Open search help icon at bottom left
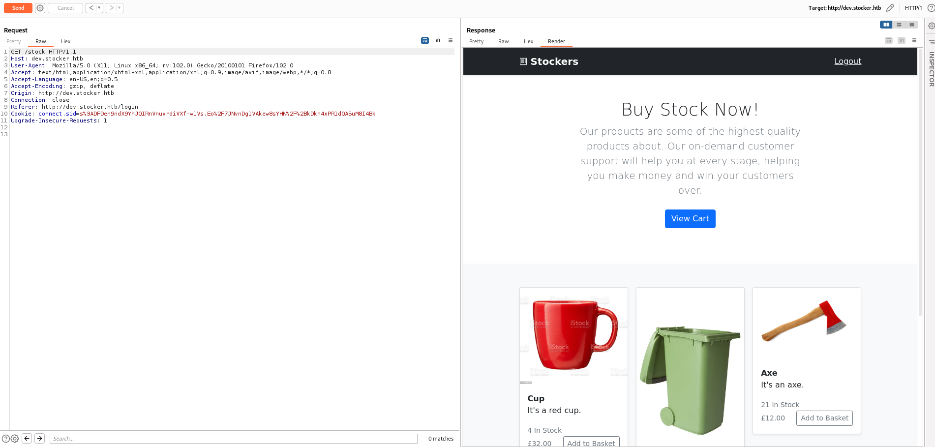Image resolution: width=935 pixels, height=447 pixels. (x=6, y=439)
